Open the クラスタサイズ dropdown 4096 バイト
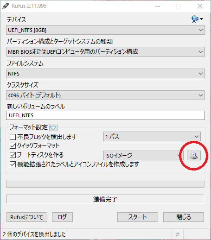The height and width of the screenshot is (240, 211). tap(105, 95)
